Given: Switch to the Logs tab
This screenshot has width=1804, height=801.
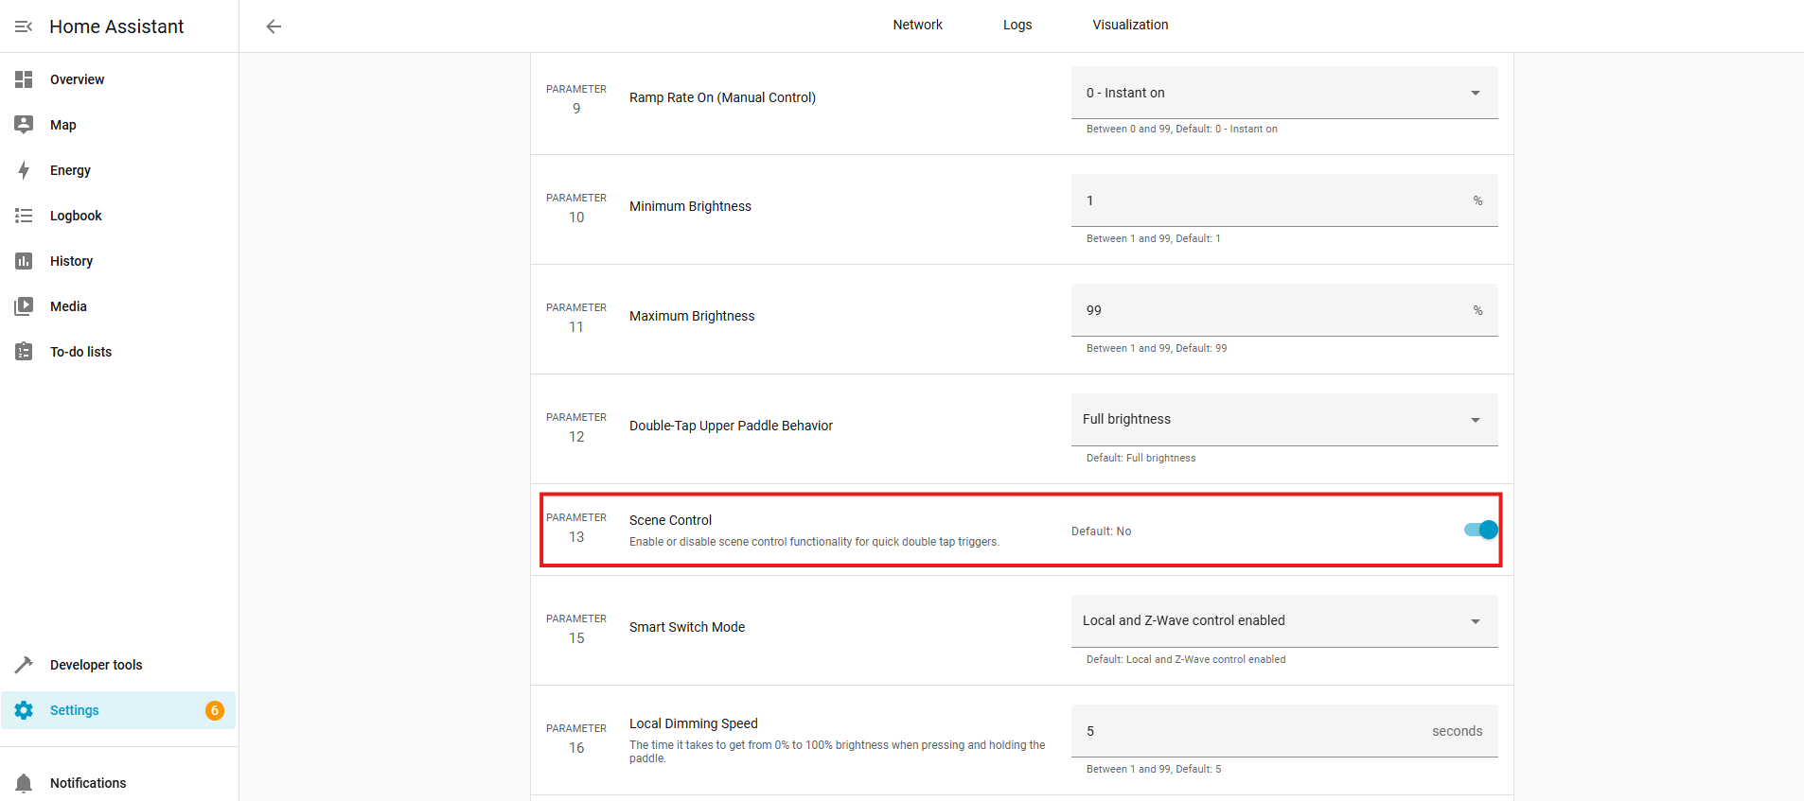Looking at the screenshot, I should [1017, 25].
